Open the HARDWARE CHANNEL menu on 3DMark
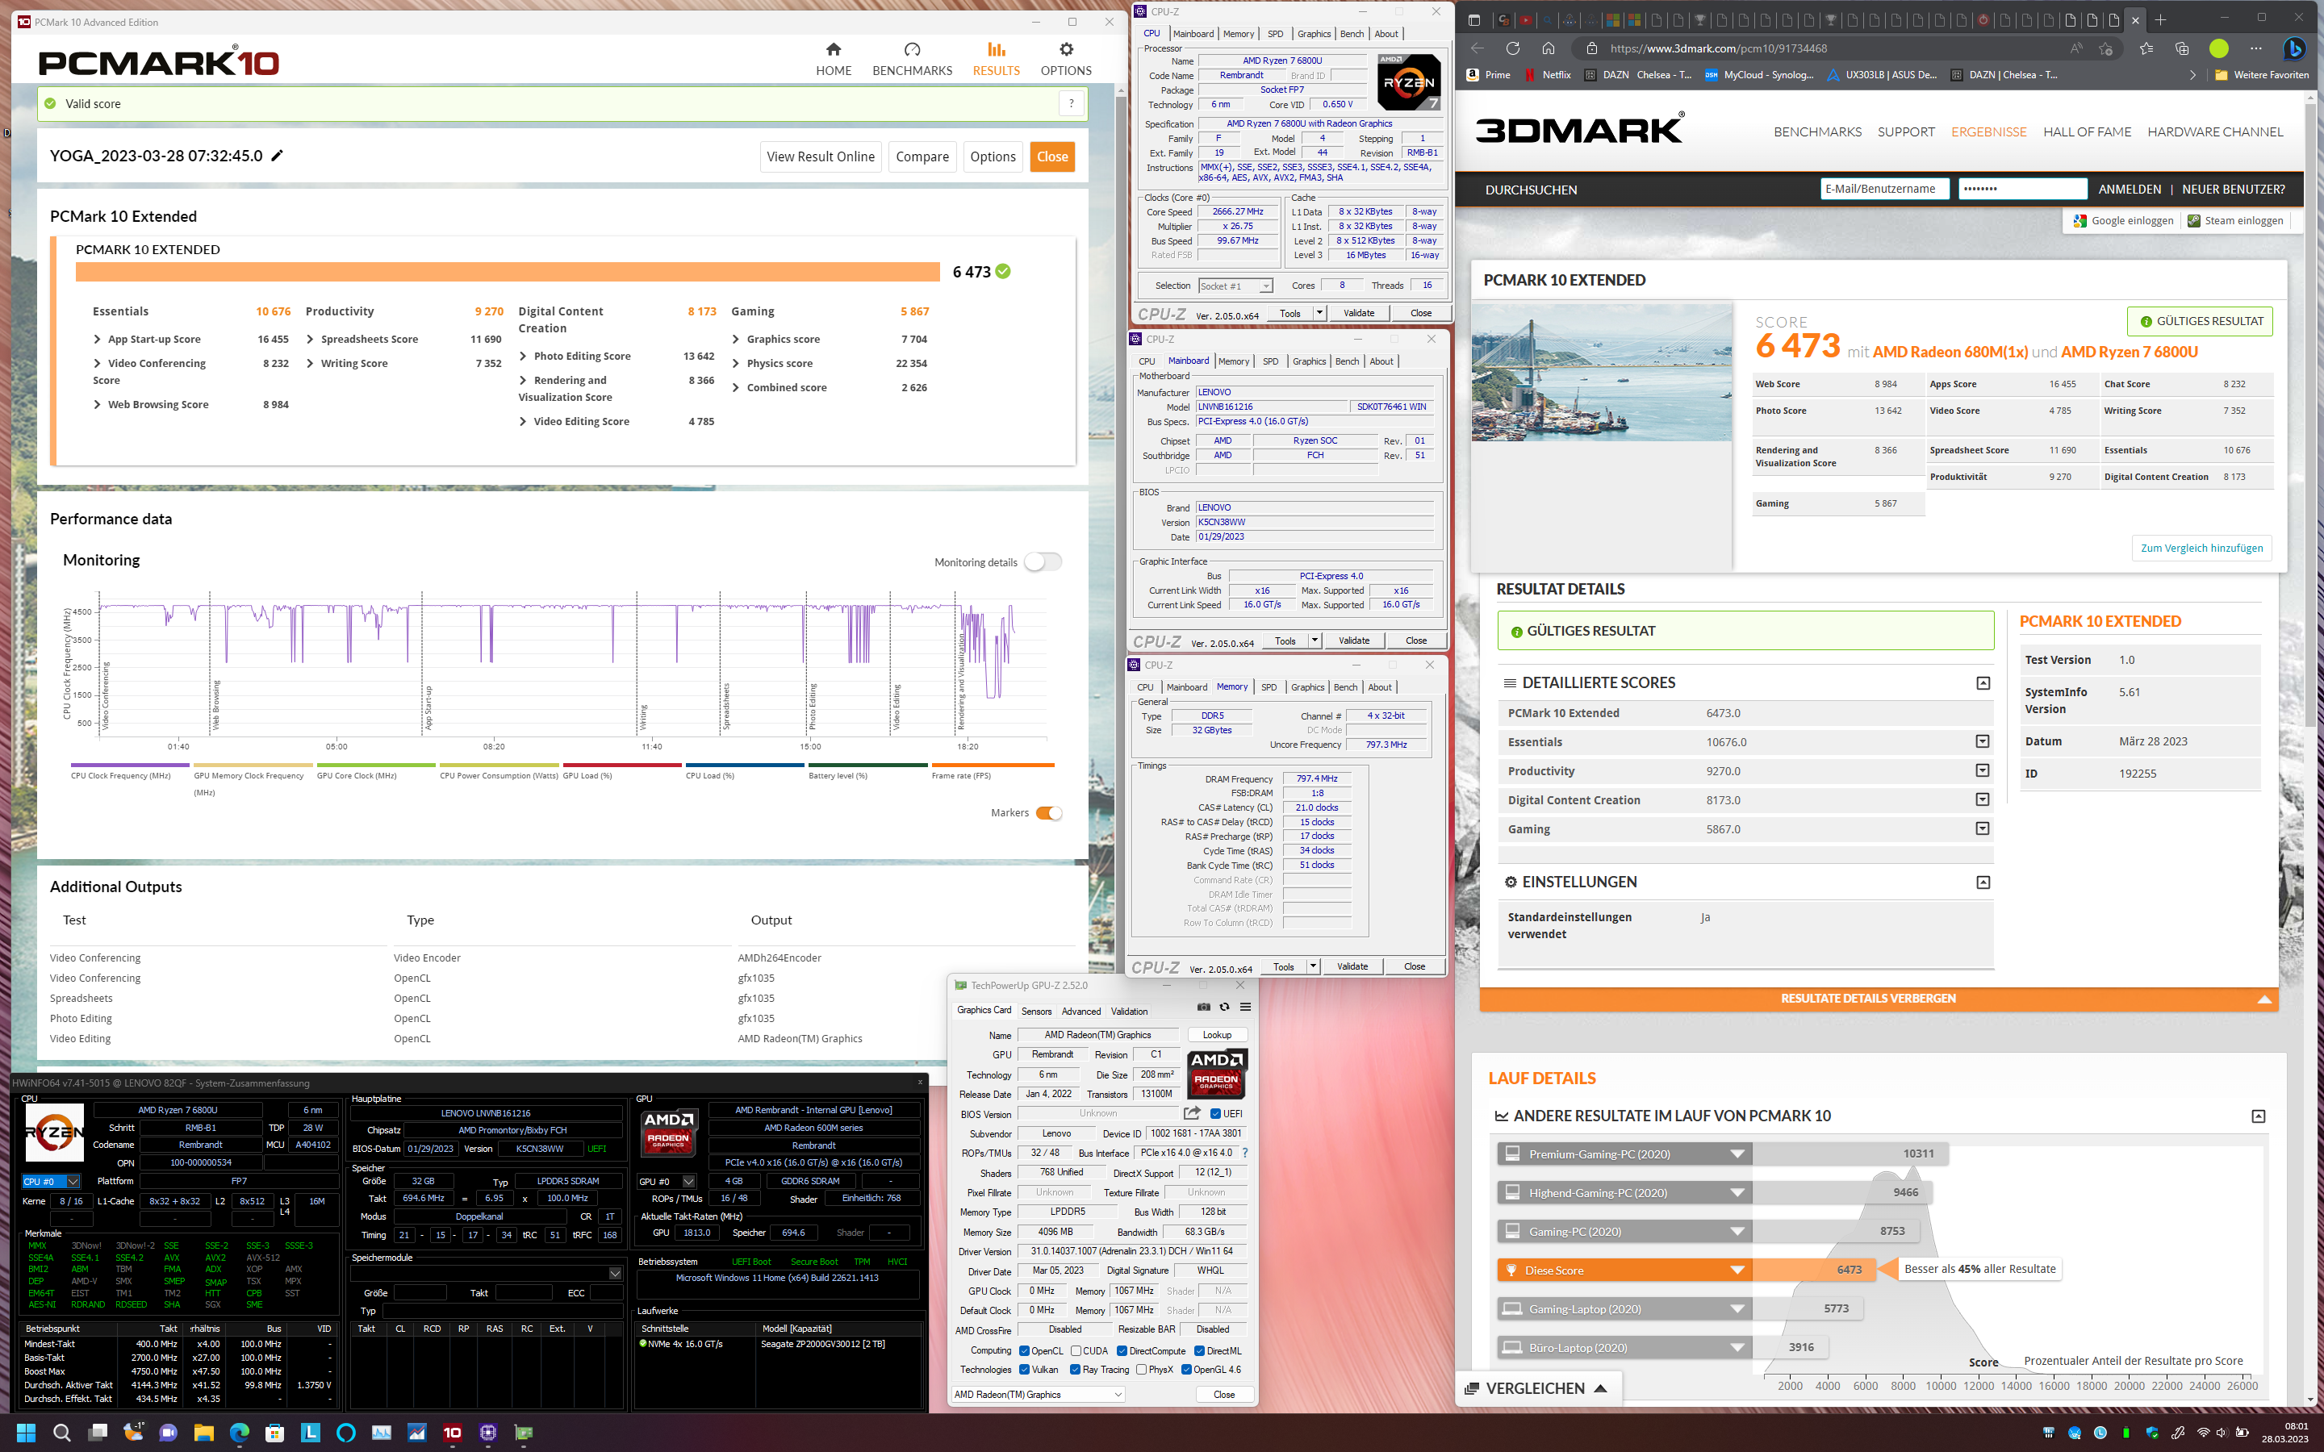 2214,131
